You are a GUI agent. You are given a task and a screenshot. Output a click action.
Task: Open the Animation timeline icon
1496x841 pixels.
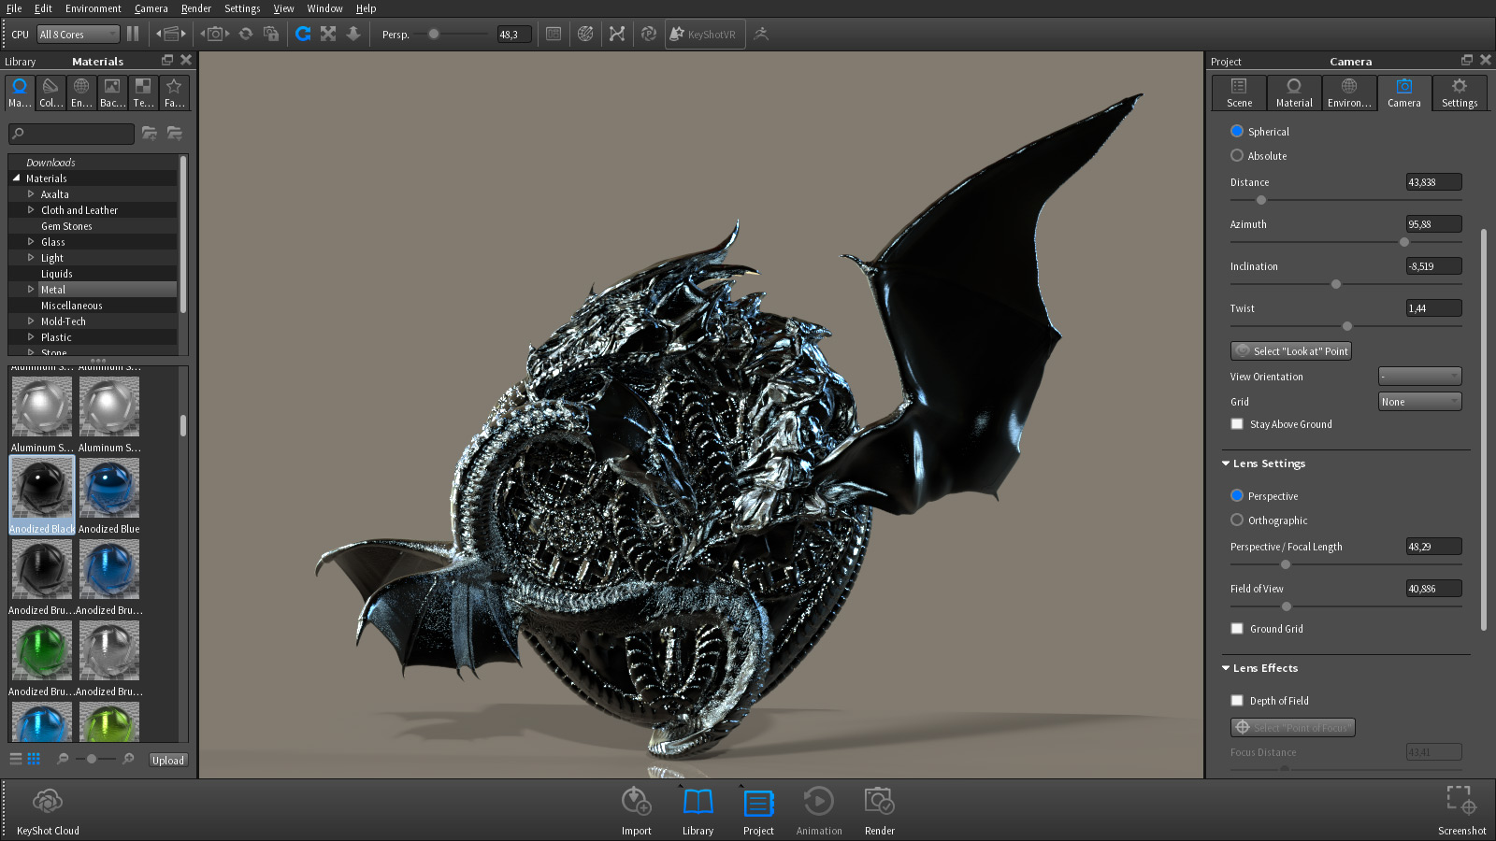(x=818, y=802)
